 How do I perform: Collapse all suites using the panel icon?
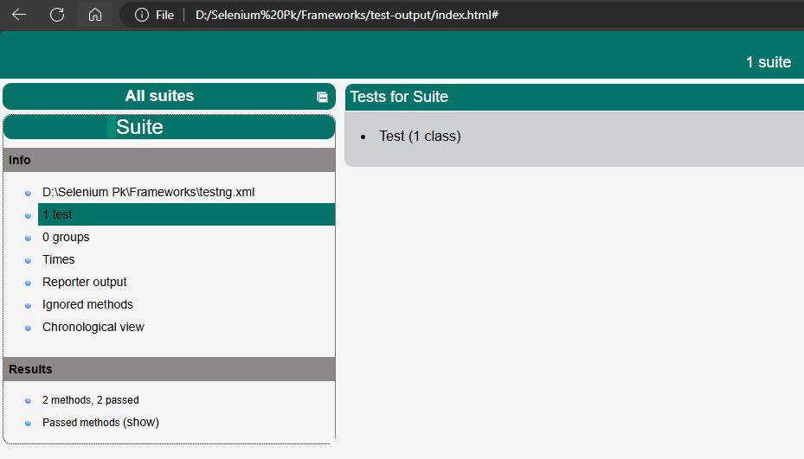click(322, 97)
